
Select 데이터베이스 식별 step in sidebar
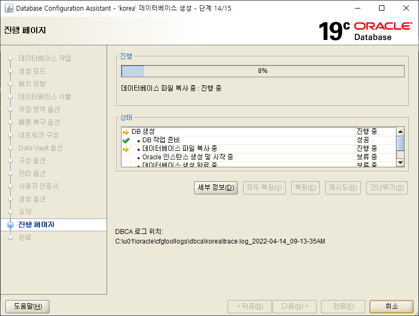[45, 96]
